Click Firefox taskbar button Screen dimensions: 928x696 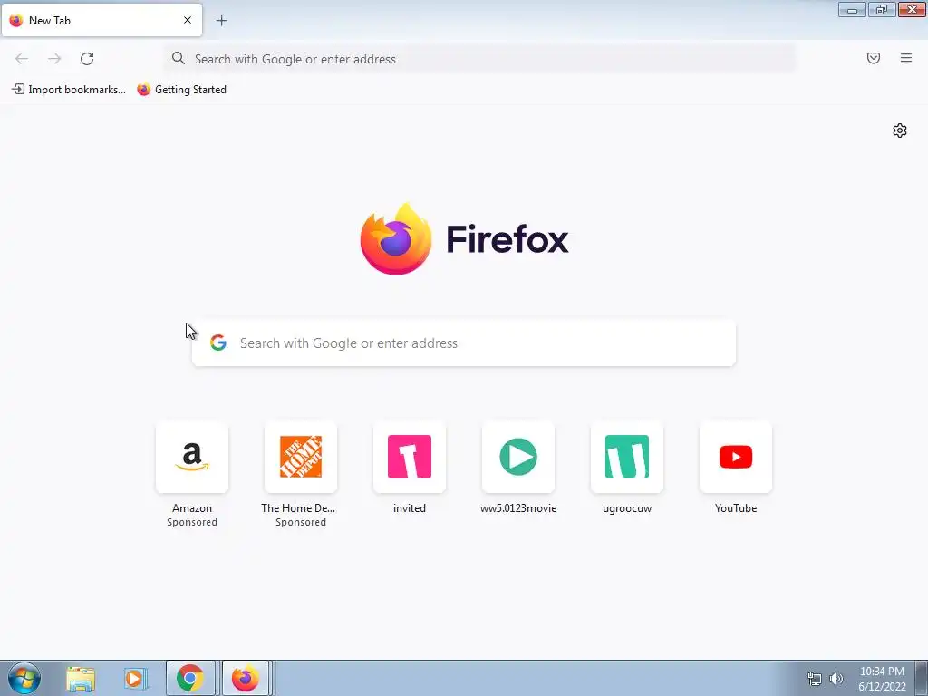(x=246, y=678)
